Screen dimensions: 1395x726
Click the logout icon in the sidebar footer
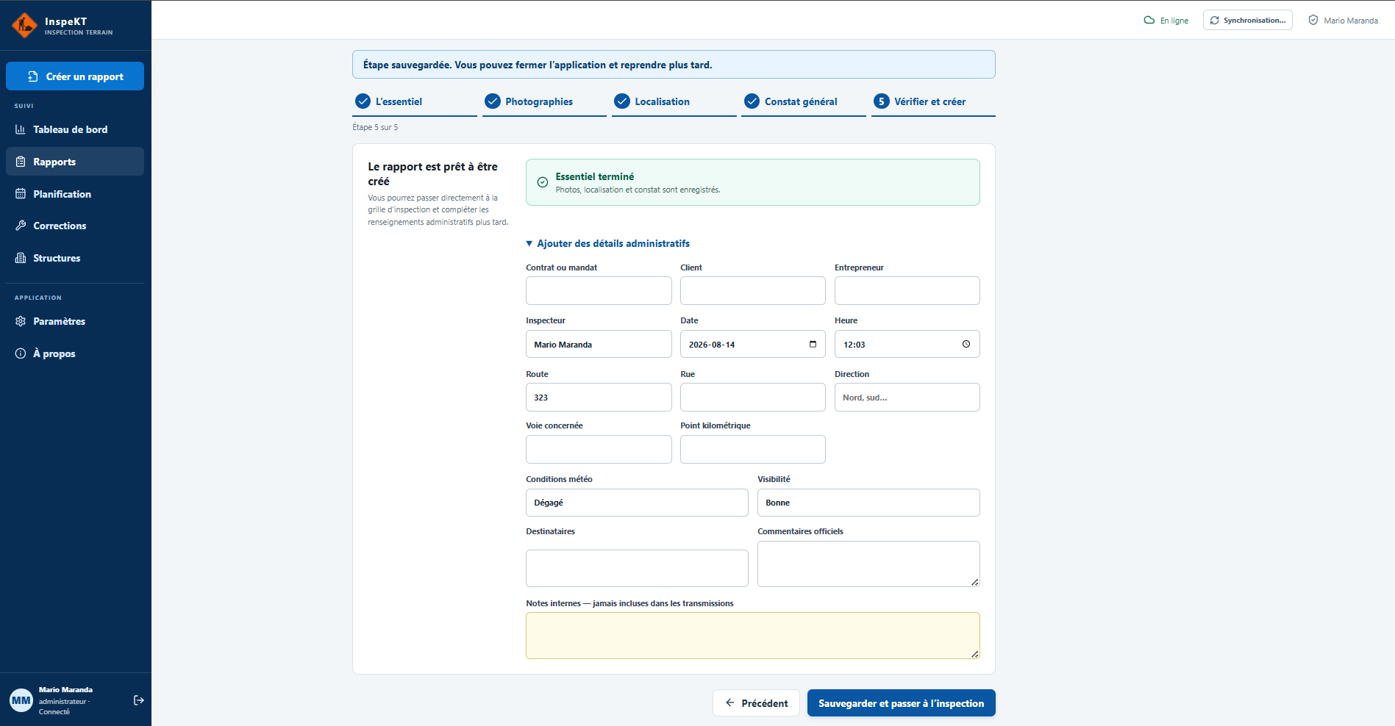pyautogui.click(x=138, y=700)
